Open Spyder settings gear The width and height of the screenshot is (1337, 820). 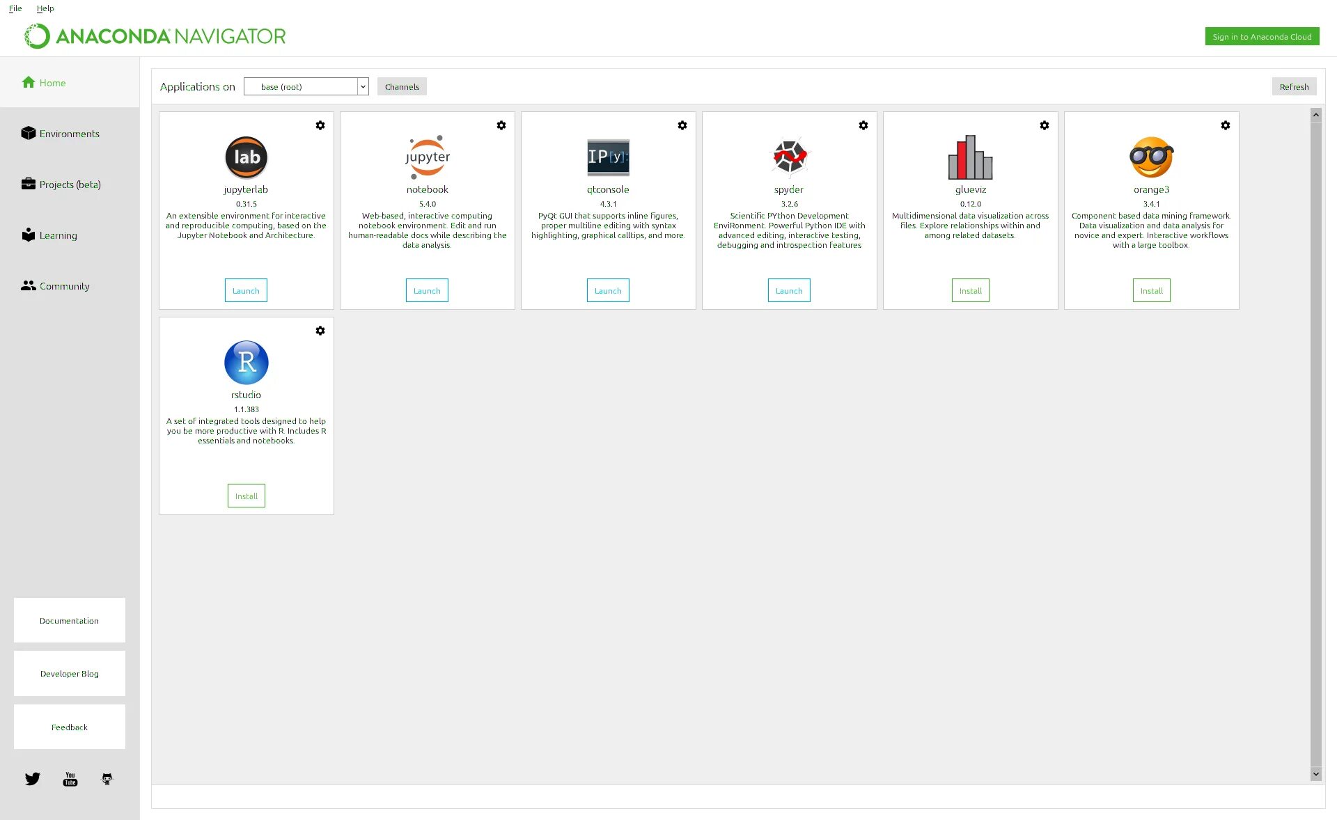[x=864, y=126]
